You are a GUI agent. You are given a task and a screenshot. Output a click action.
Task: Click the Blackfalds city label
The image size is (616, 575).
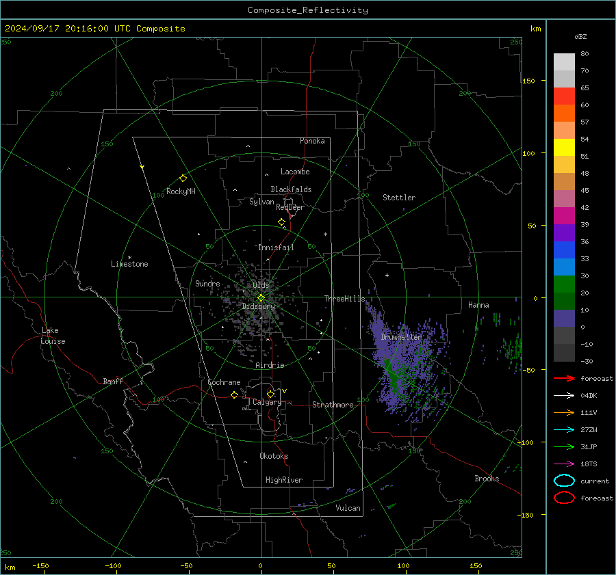point(291,189)
